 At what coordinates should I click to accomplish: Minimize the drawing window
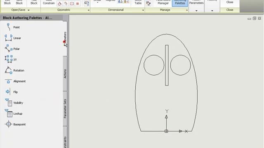pyautogui.click(x=249, y=18)
